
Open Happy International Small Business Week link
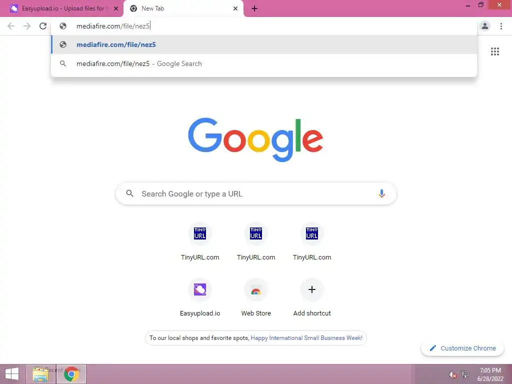306,338
